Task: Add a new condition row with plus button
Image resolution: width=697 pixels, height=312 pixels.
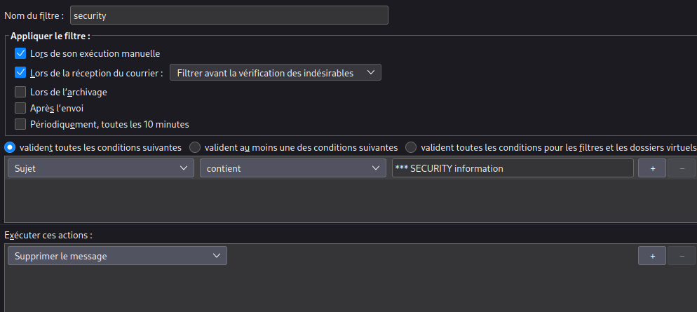Action: (x=651, y=168)
